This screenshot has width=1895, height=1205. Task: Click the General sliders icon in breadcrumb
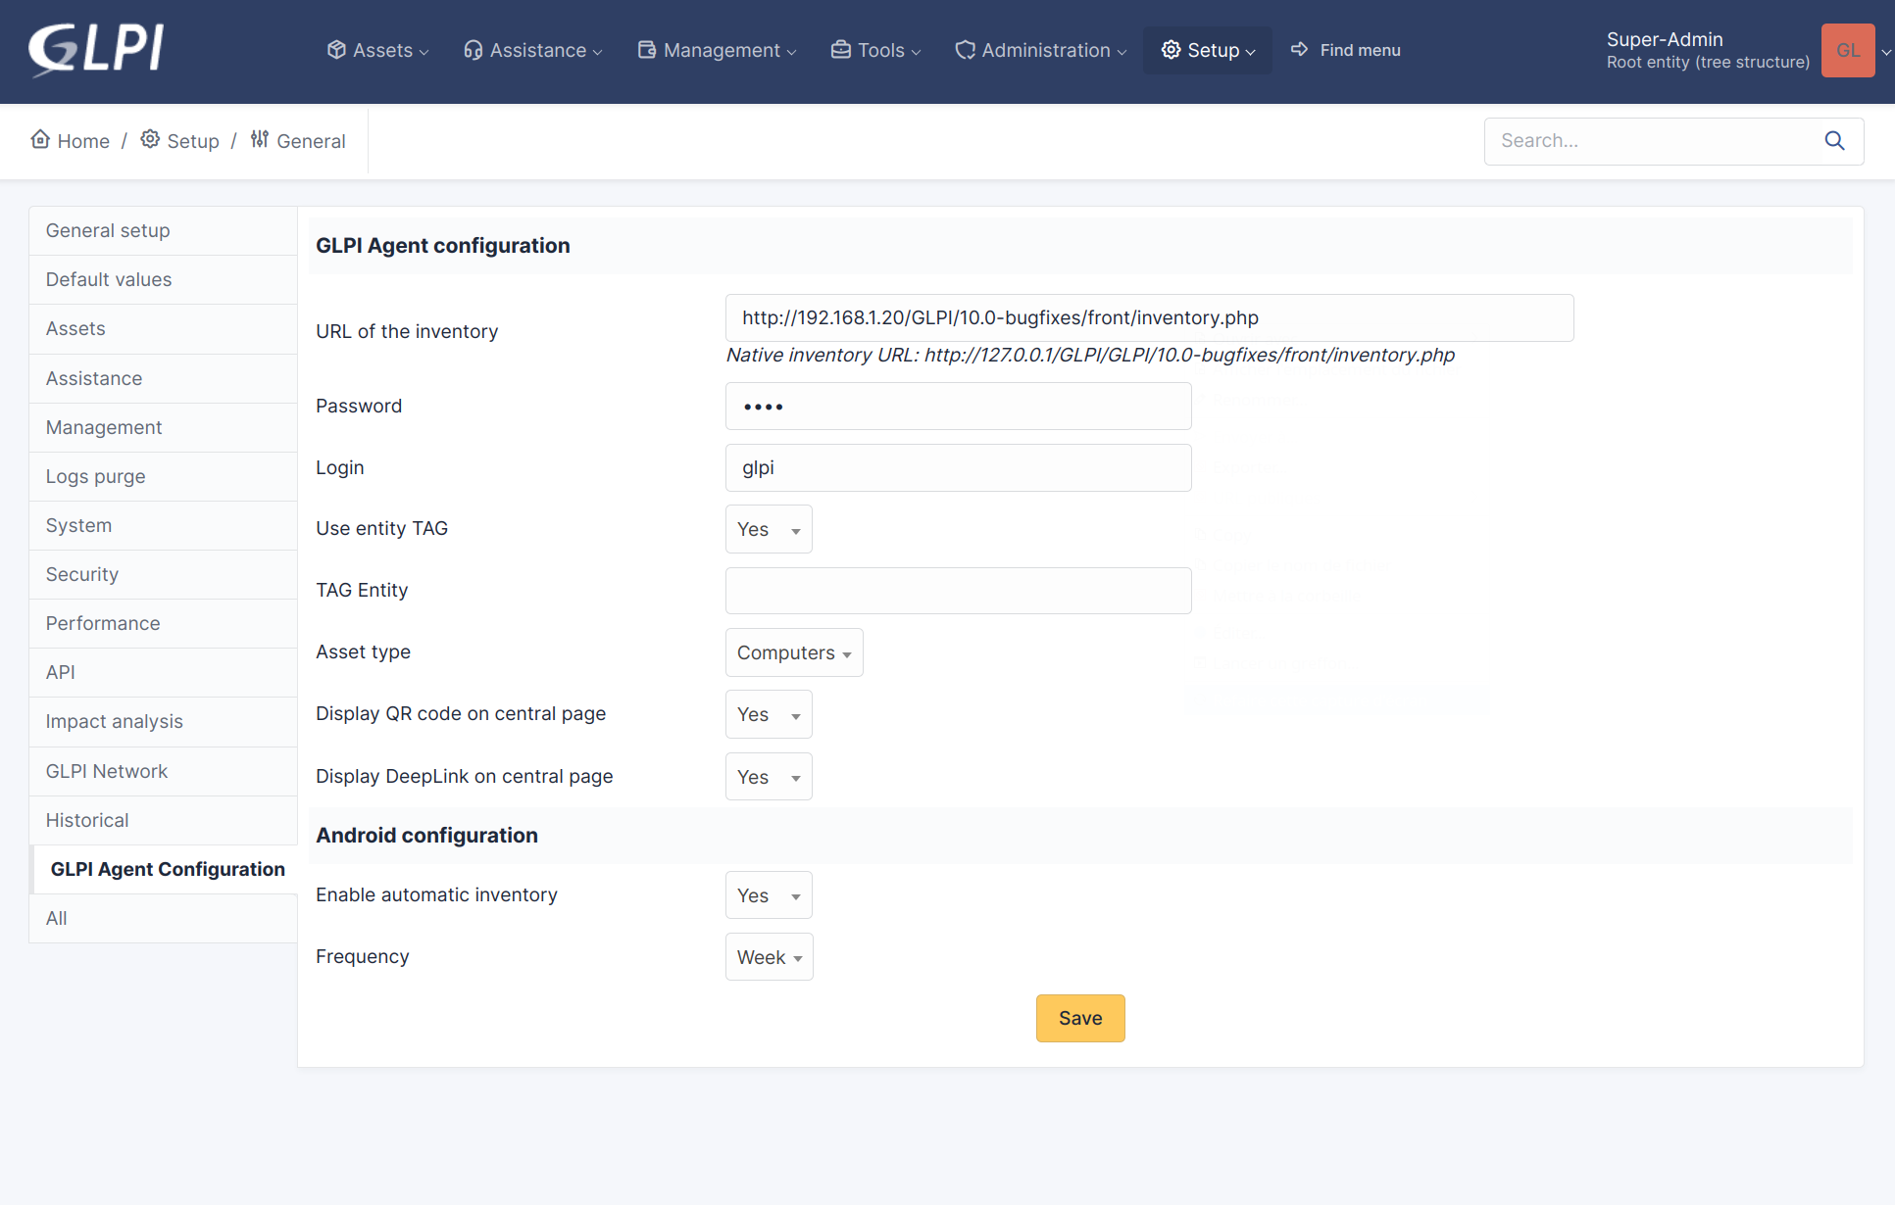coord(259,139)
